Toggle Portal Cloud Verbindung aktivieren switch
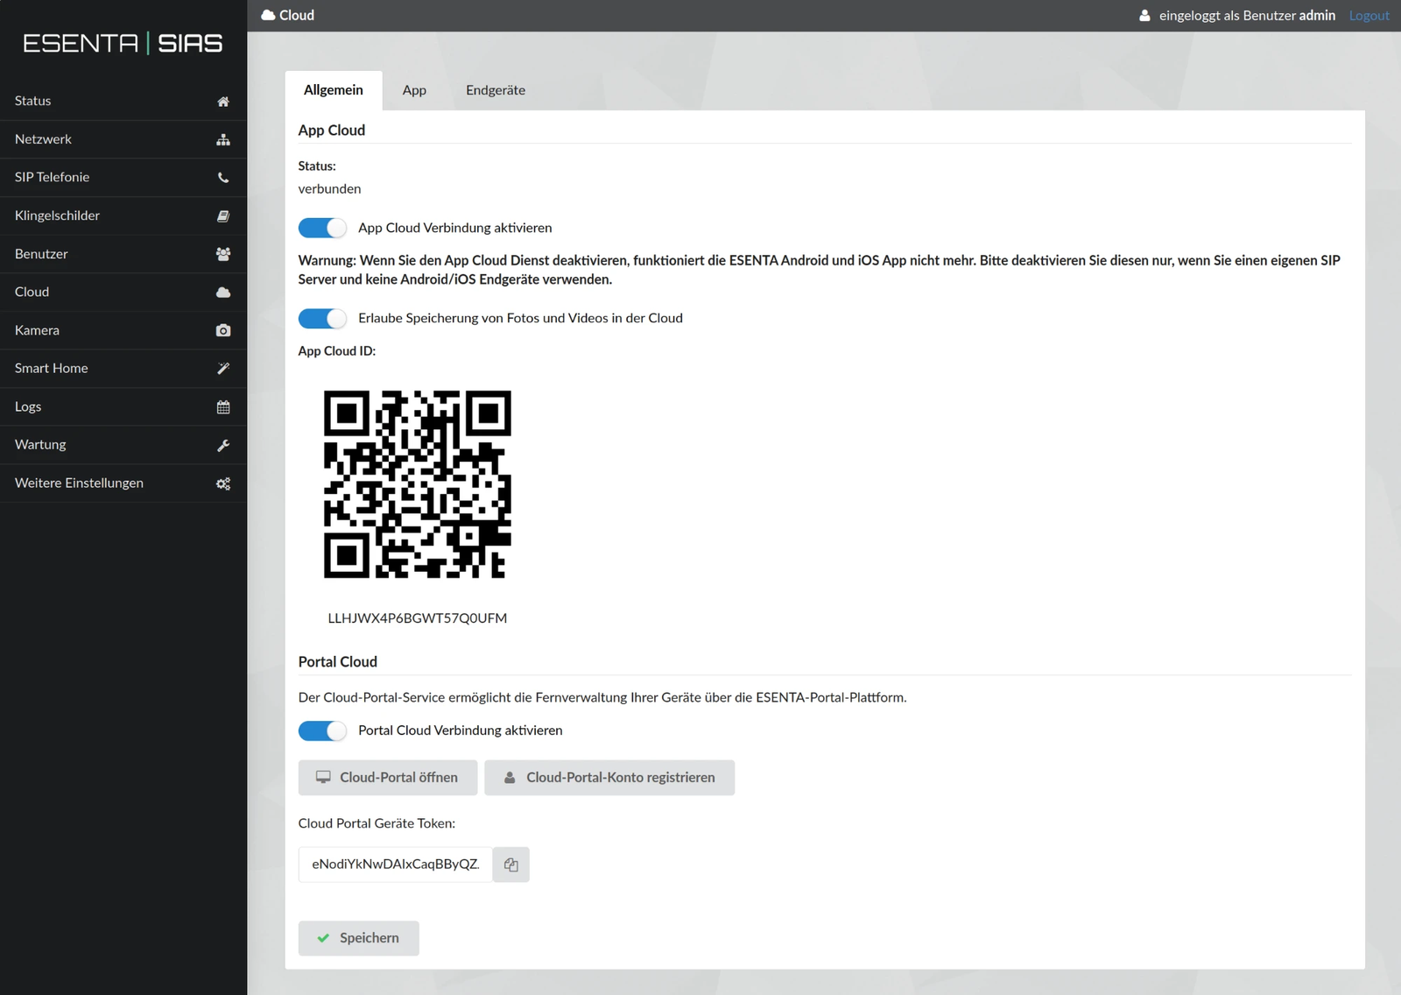This screenshot has width=1401, height=995. click(x=322, y=730)
